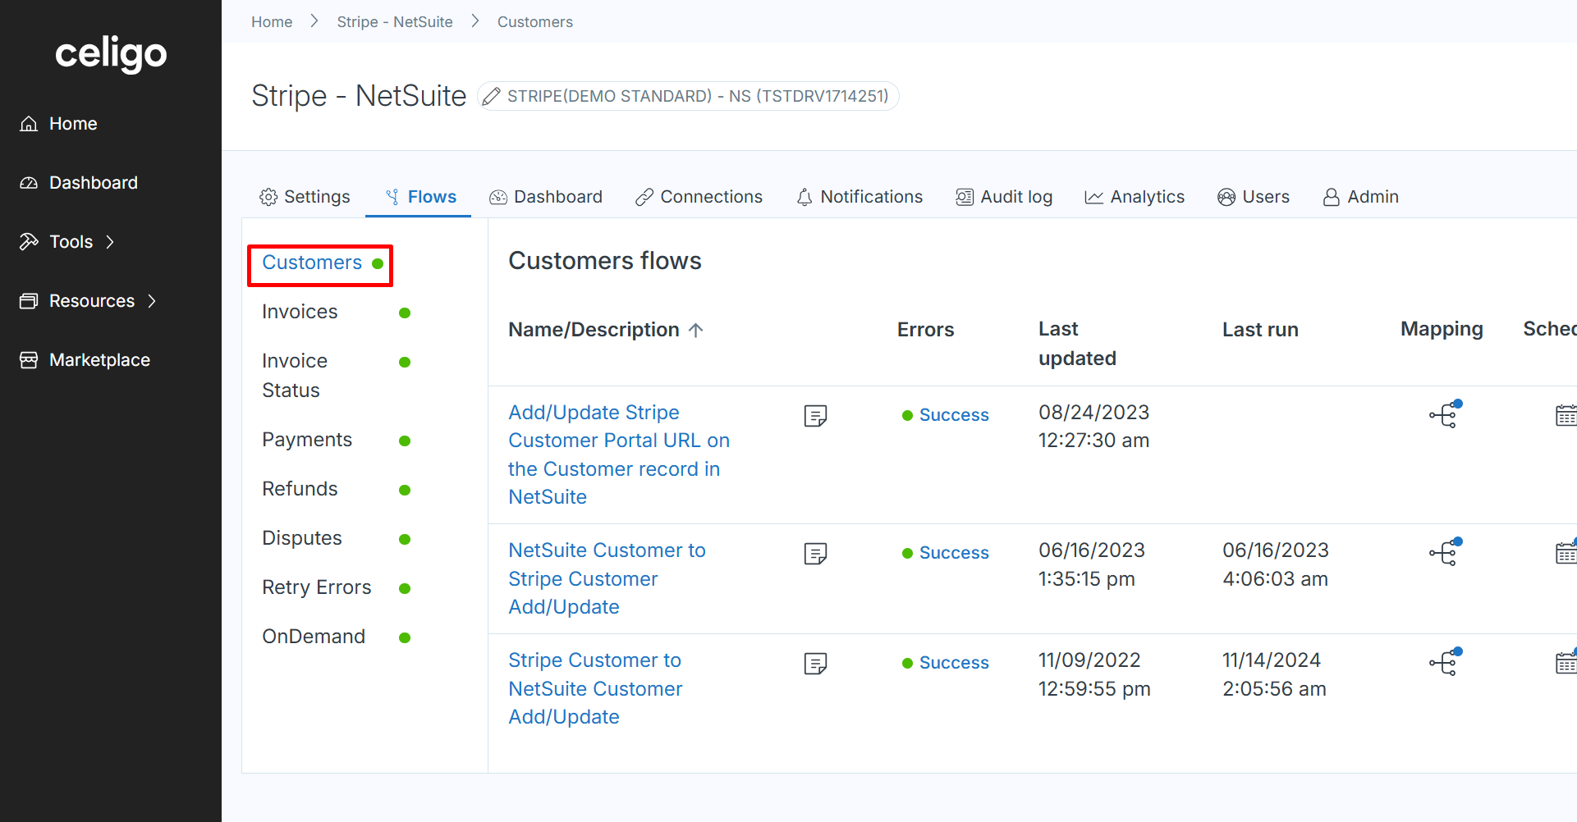Click the green status dot beside Refunds
This screenshot has height=822, width=1577.
(405, 490)
